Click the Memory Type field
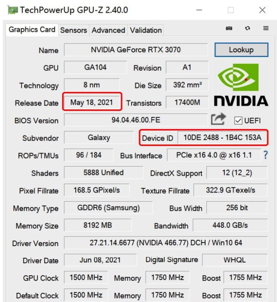Viewport: 277px width, 302px height. tap(108, 208)
